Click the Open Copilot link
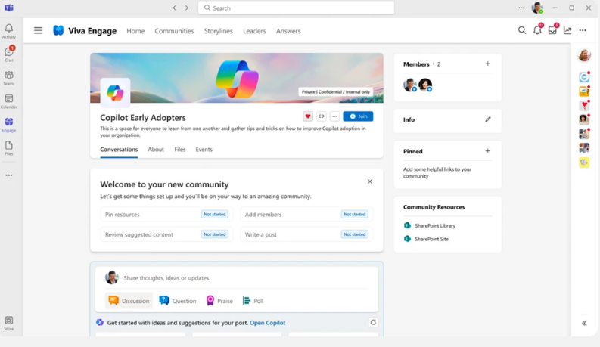This screenshot has height=347, width=600. [268, 323]
